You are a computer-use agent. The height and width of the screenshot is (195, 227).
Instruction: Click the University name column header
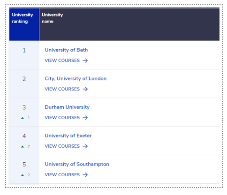click(x=129, y=24)
